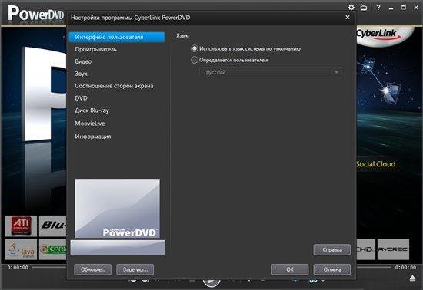Click the PowerDVD preview image thumbnail
423x290 pixels.
point(118,208)
